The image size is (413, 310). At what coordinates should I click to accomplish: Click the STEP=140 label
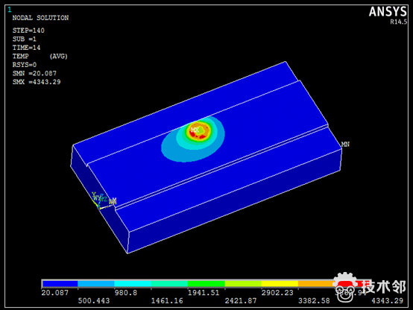pyautogui.click(x=28, y=31)
